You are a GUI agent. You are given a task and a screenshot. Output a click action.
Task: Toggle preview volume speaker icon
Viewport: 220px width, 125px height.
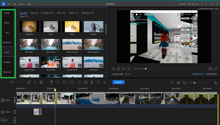[210, 69]
